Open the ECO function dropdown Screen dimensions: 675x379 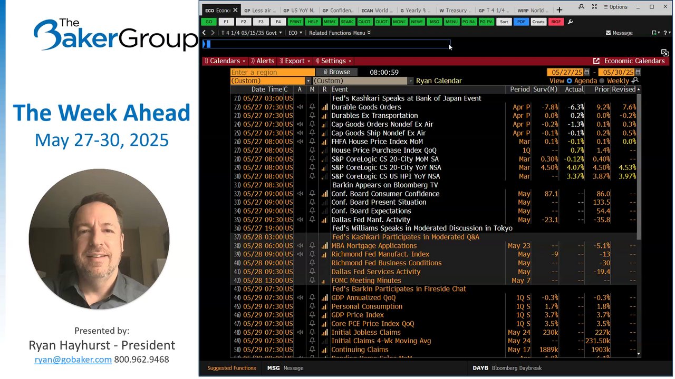(295, 33)
